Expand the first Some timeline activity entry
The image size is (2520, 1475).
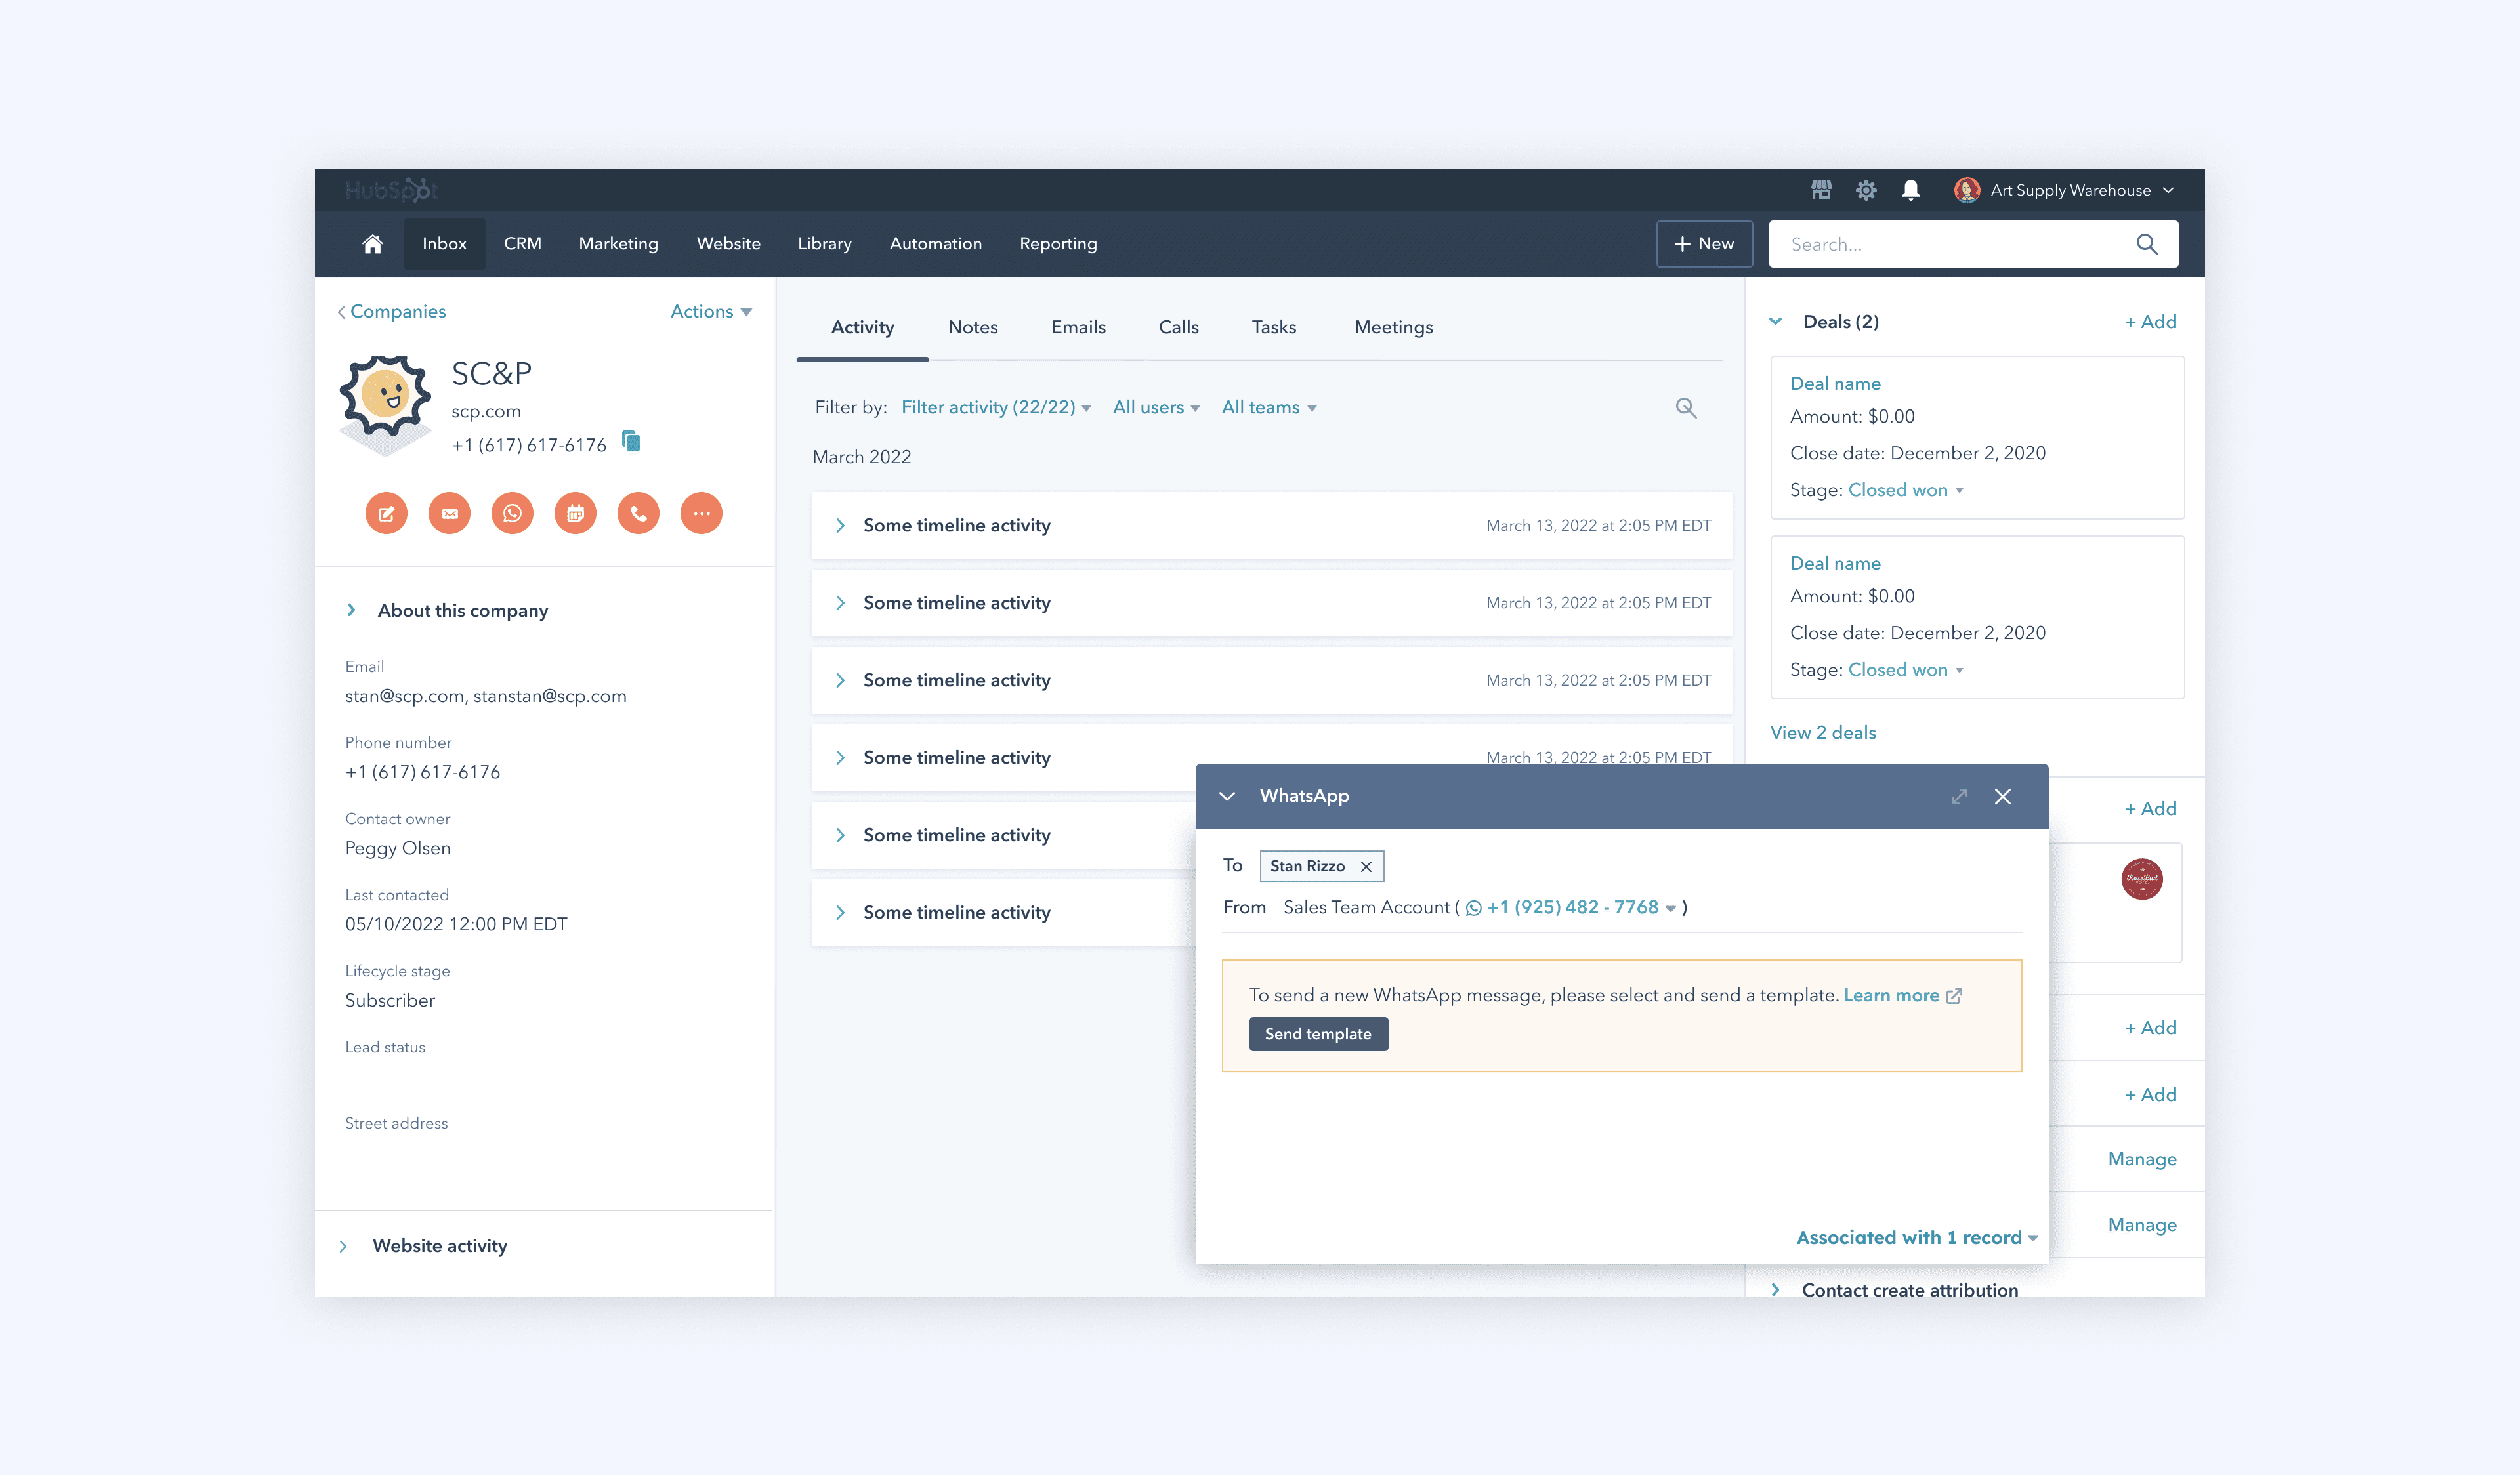pyautogui.click(x=840, y=526)
